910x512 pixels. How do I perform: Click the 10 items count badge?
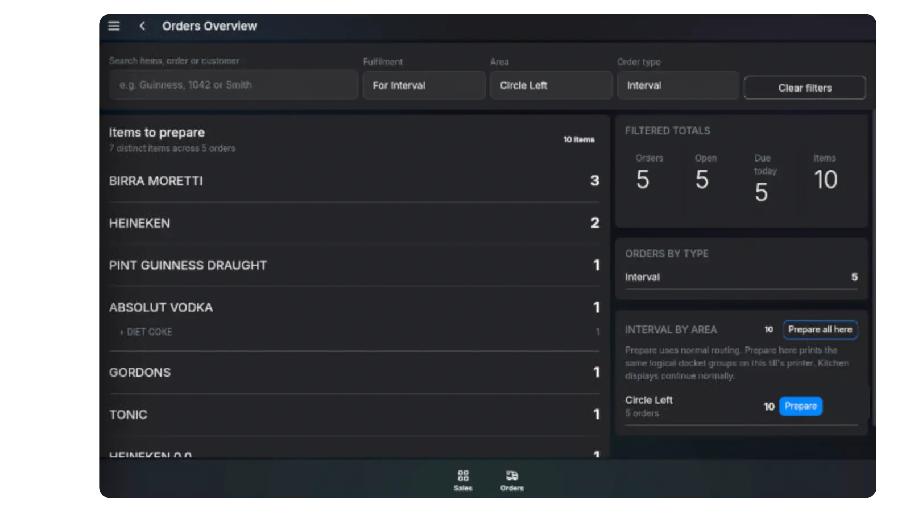pyautogui.click(x=579, y=139)
